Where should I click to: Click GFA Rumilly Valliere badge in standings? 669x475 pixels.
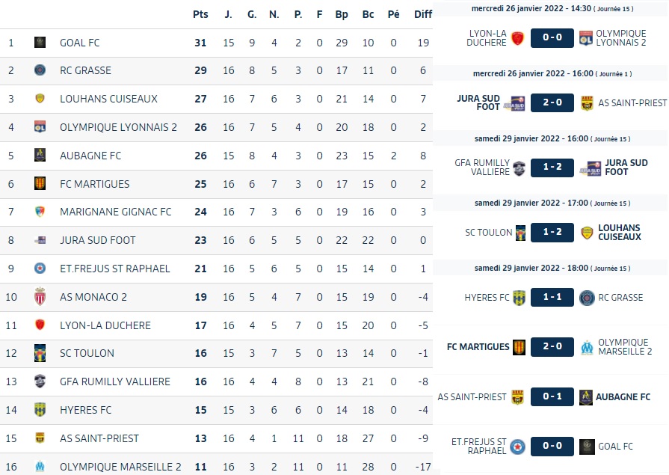point(40,381)
